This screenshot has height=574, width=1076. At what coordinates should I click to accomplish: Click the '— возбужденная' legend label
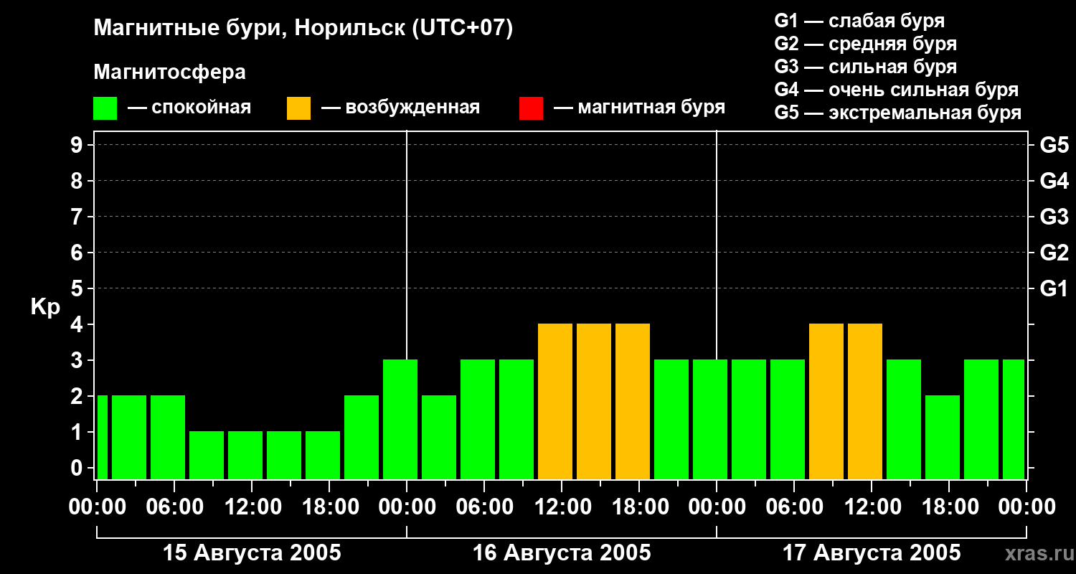click(x=401, y=108)
